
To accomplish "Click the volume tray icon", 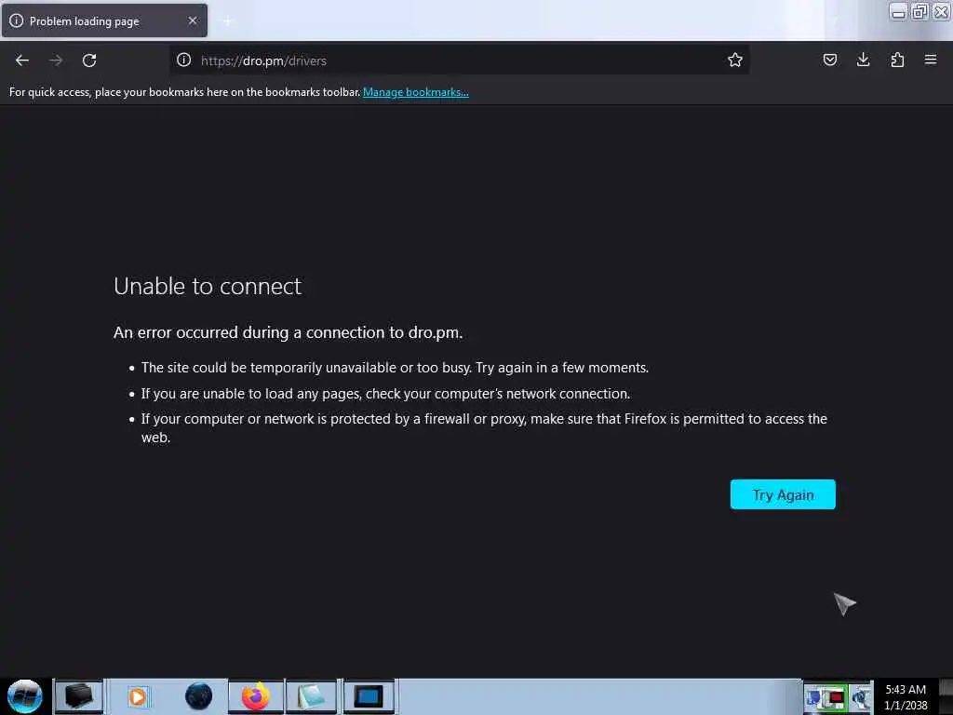I will pyautogui.click(x=860, y=697).
